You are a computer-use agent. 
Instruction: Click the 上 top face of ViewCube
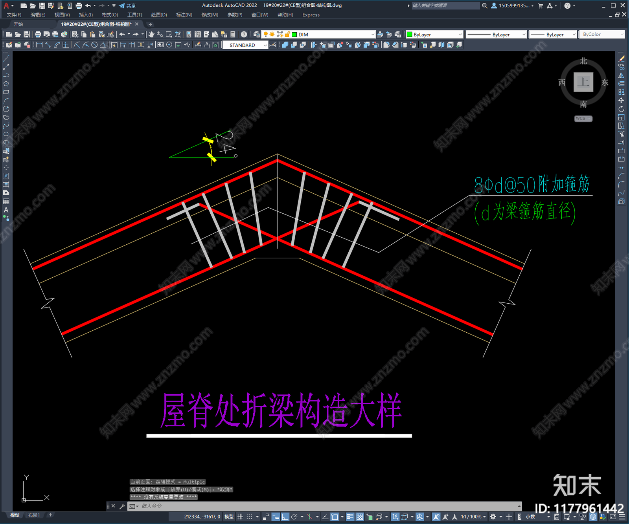(583, 82)
